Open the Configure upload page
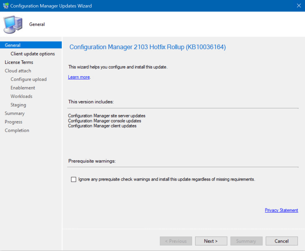305x251 pixels. click(28, 79)
